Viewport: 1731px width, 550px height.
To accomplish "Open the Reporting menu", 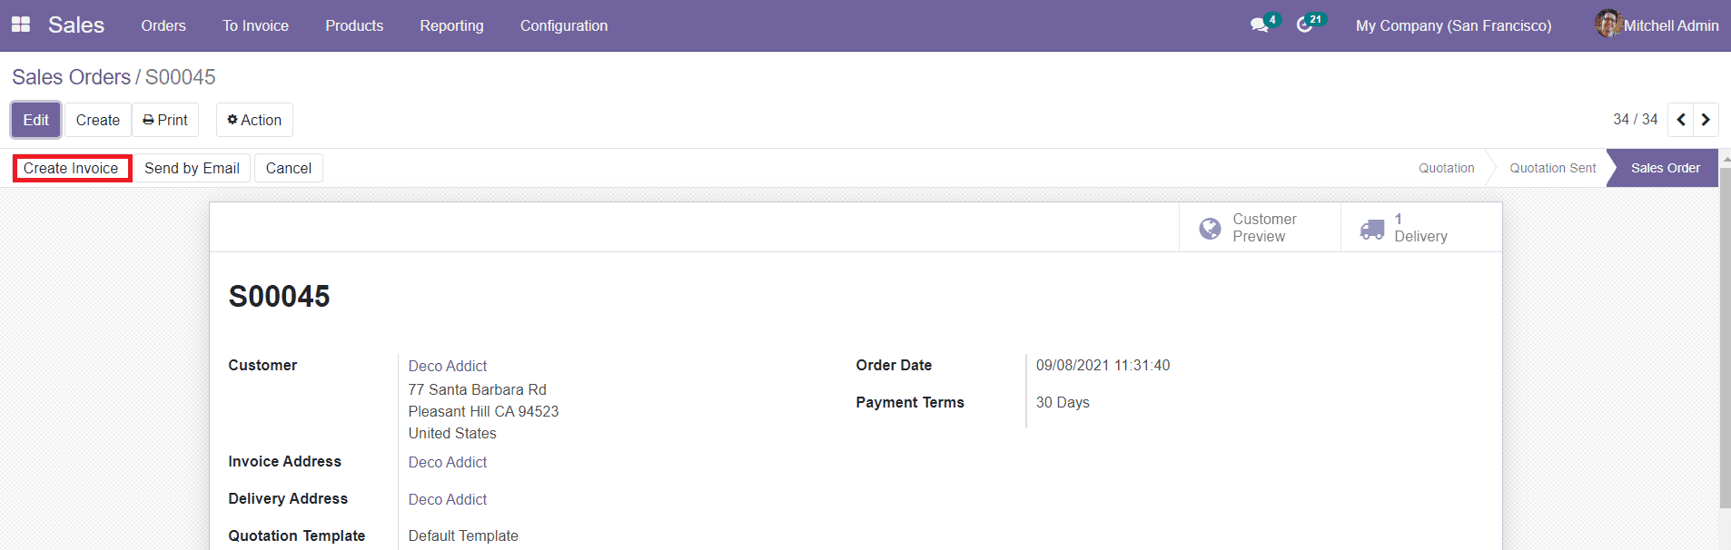I will (x=451, y=25).
